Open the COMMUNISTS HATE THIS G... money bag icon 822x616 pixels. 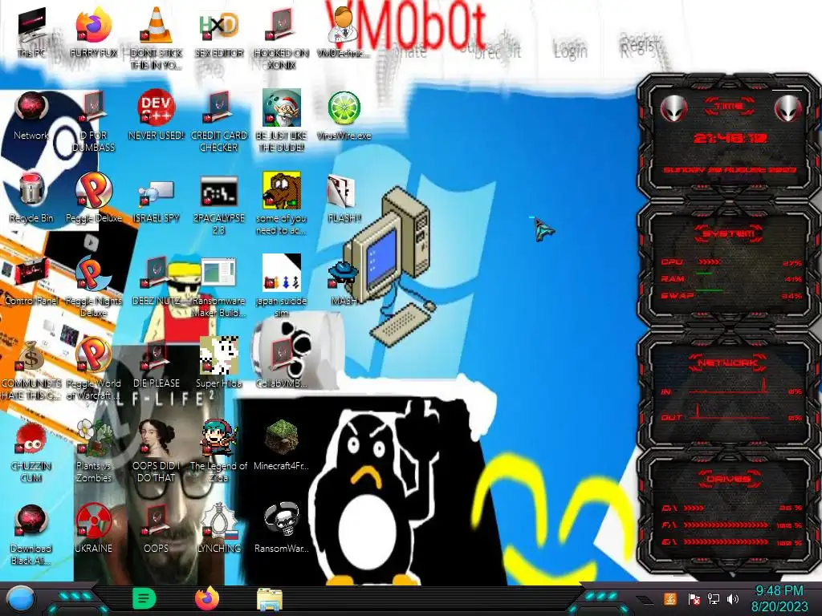point(31,370)
